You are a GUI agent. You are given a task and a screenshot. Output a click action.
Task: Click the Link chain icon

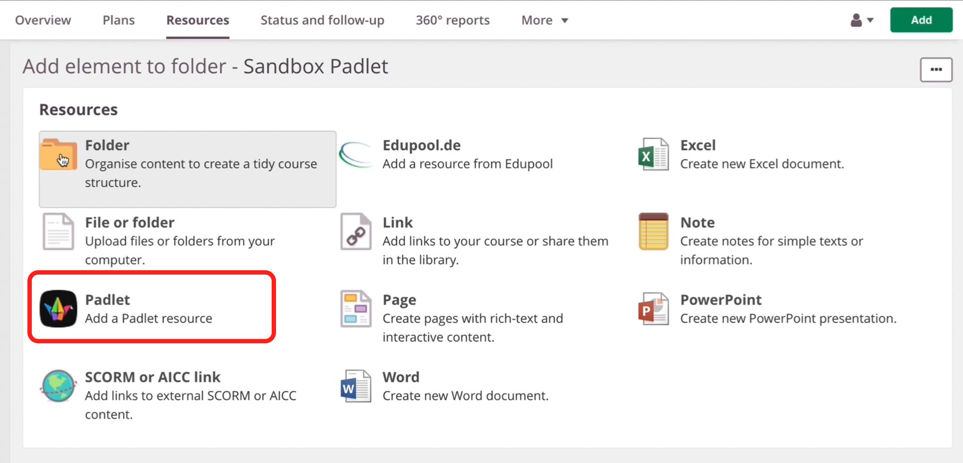[x=356, y=231]
